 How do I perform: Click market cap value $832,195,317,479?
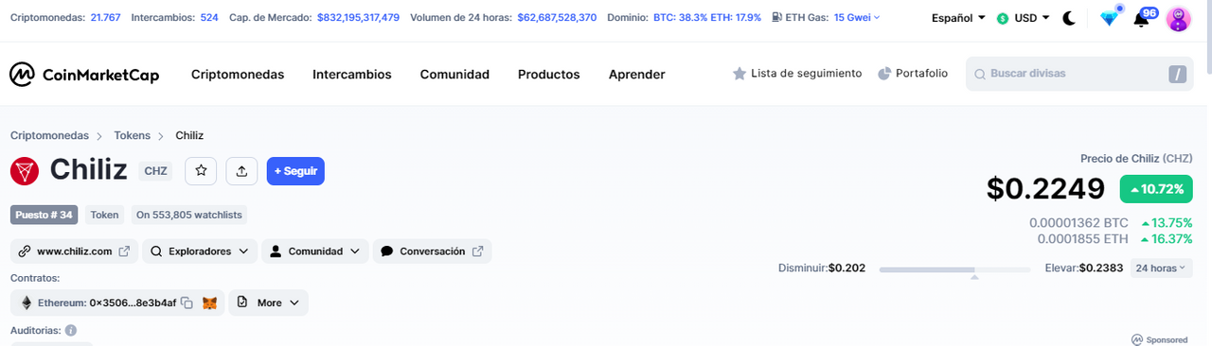point(359,17)
